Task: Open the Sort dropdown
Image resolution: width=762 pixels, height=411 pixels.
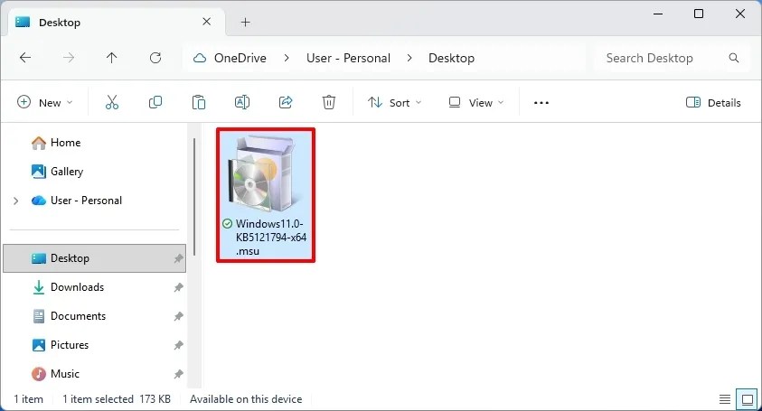Action: pyautogui.click(x=394, y=102)
